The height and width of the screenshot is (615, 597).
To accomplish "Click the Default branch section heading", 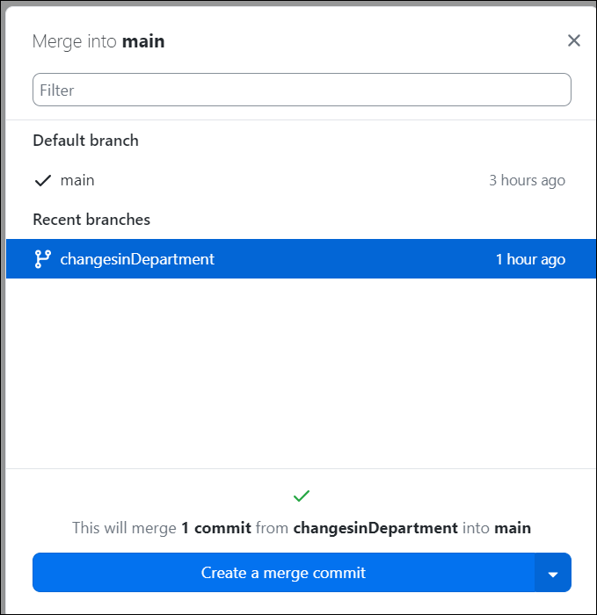I will 85,141.
